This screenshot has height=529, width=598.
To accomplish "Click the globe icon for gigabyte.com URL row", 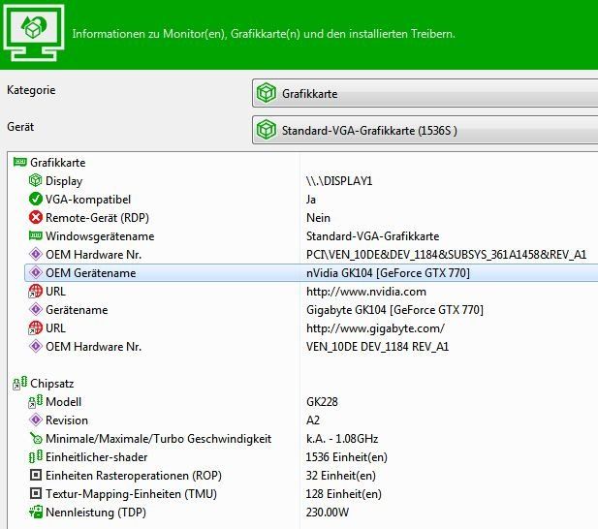I will pyautogui.click(x=36, y=327).
